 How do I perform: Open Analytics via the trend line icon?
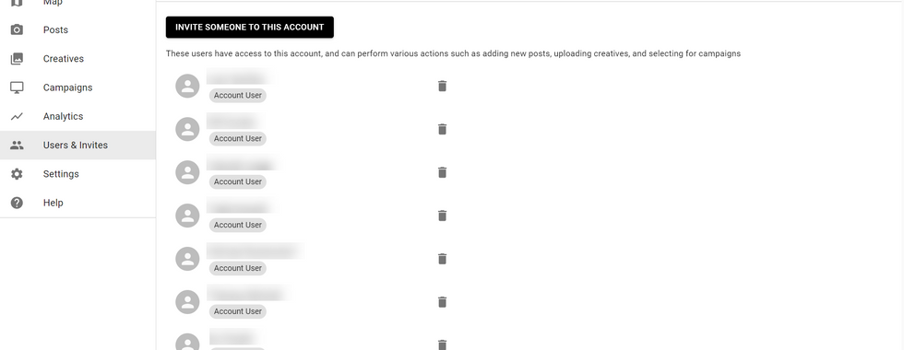click(18, 116)
